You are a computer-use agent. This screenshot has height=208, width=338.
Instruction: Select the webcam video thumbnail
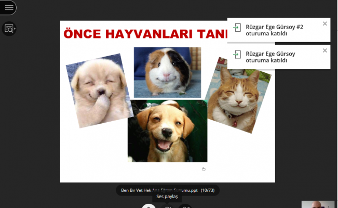click(318, 204)
